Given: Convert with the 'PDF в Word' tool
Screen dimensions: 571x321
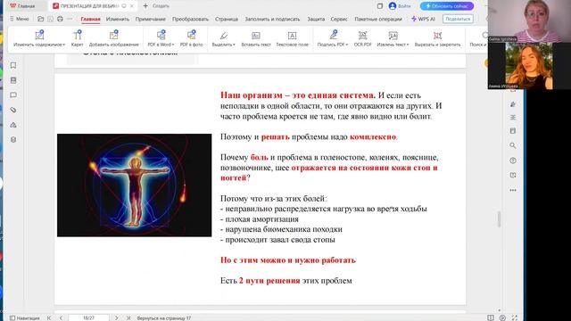Looking at the screenshot, I should (x=161, y=38).
